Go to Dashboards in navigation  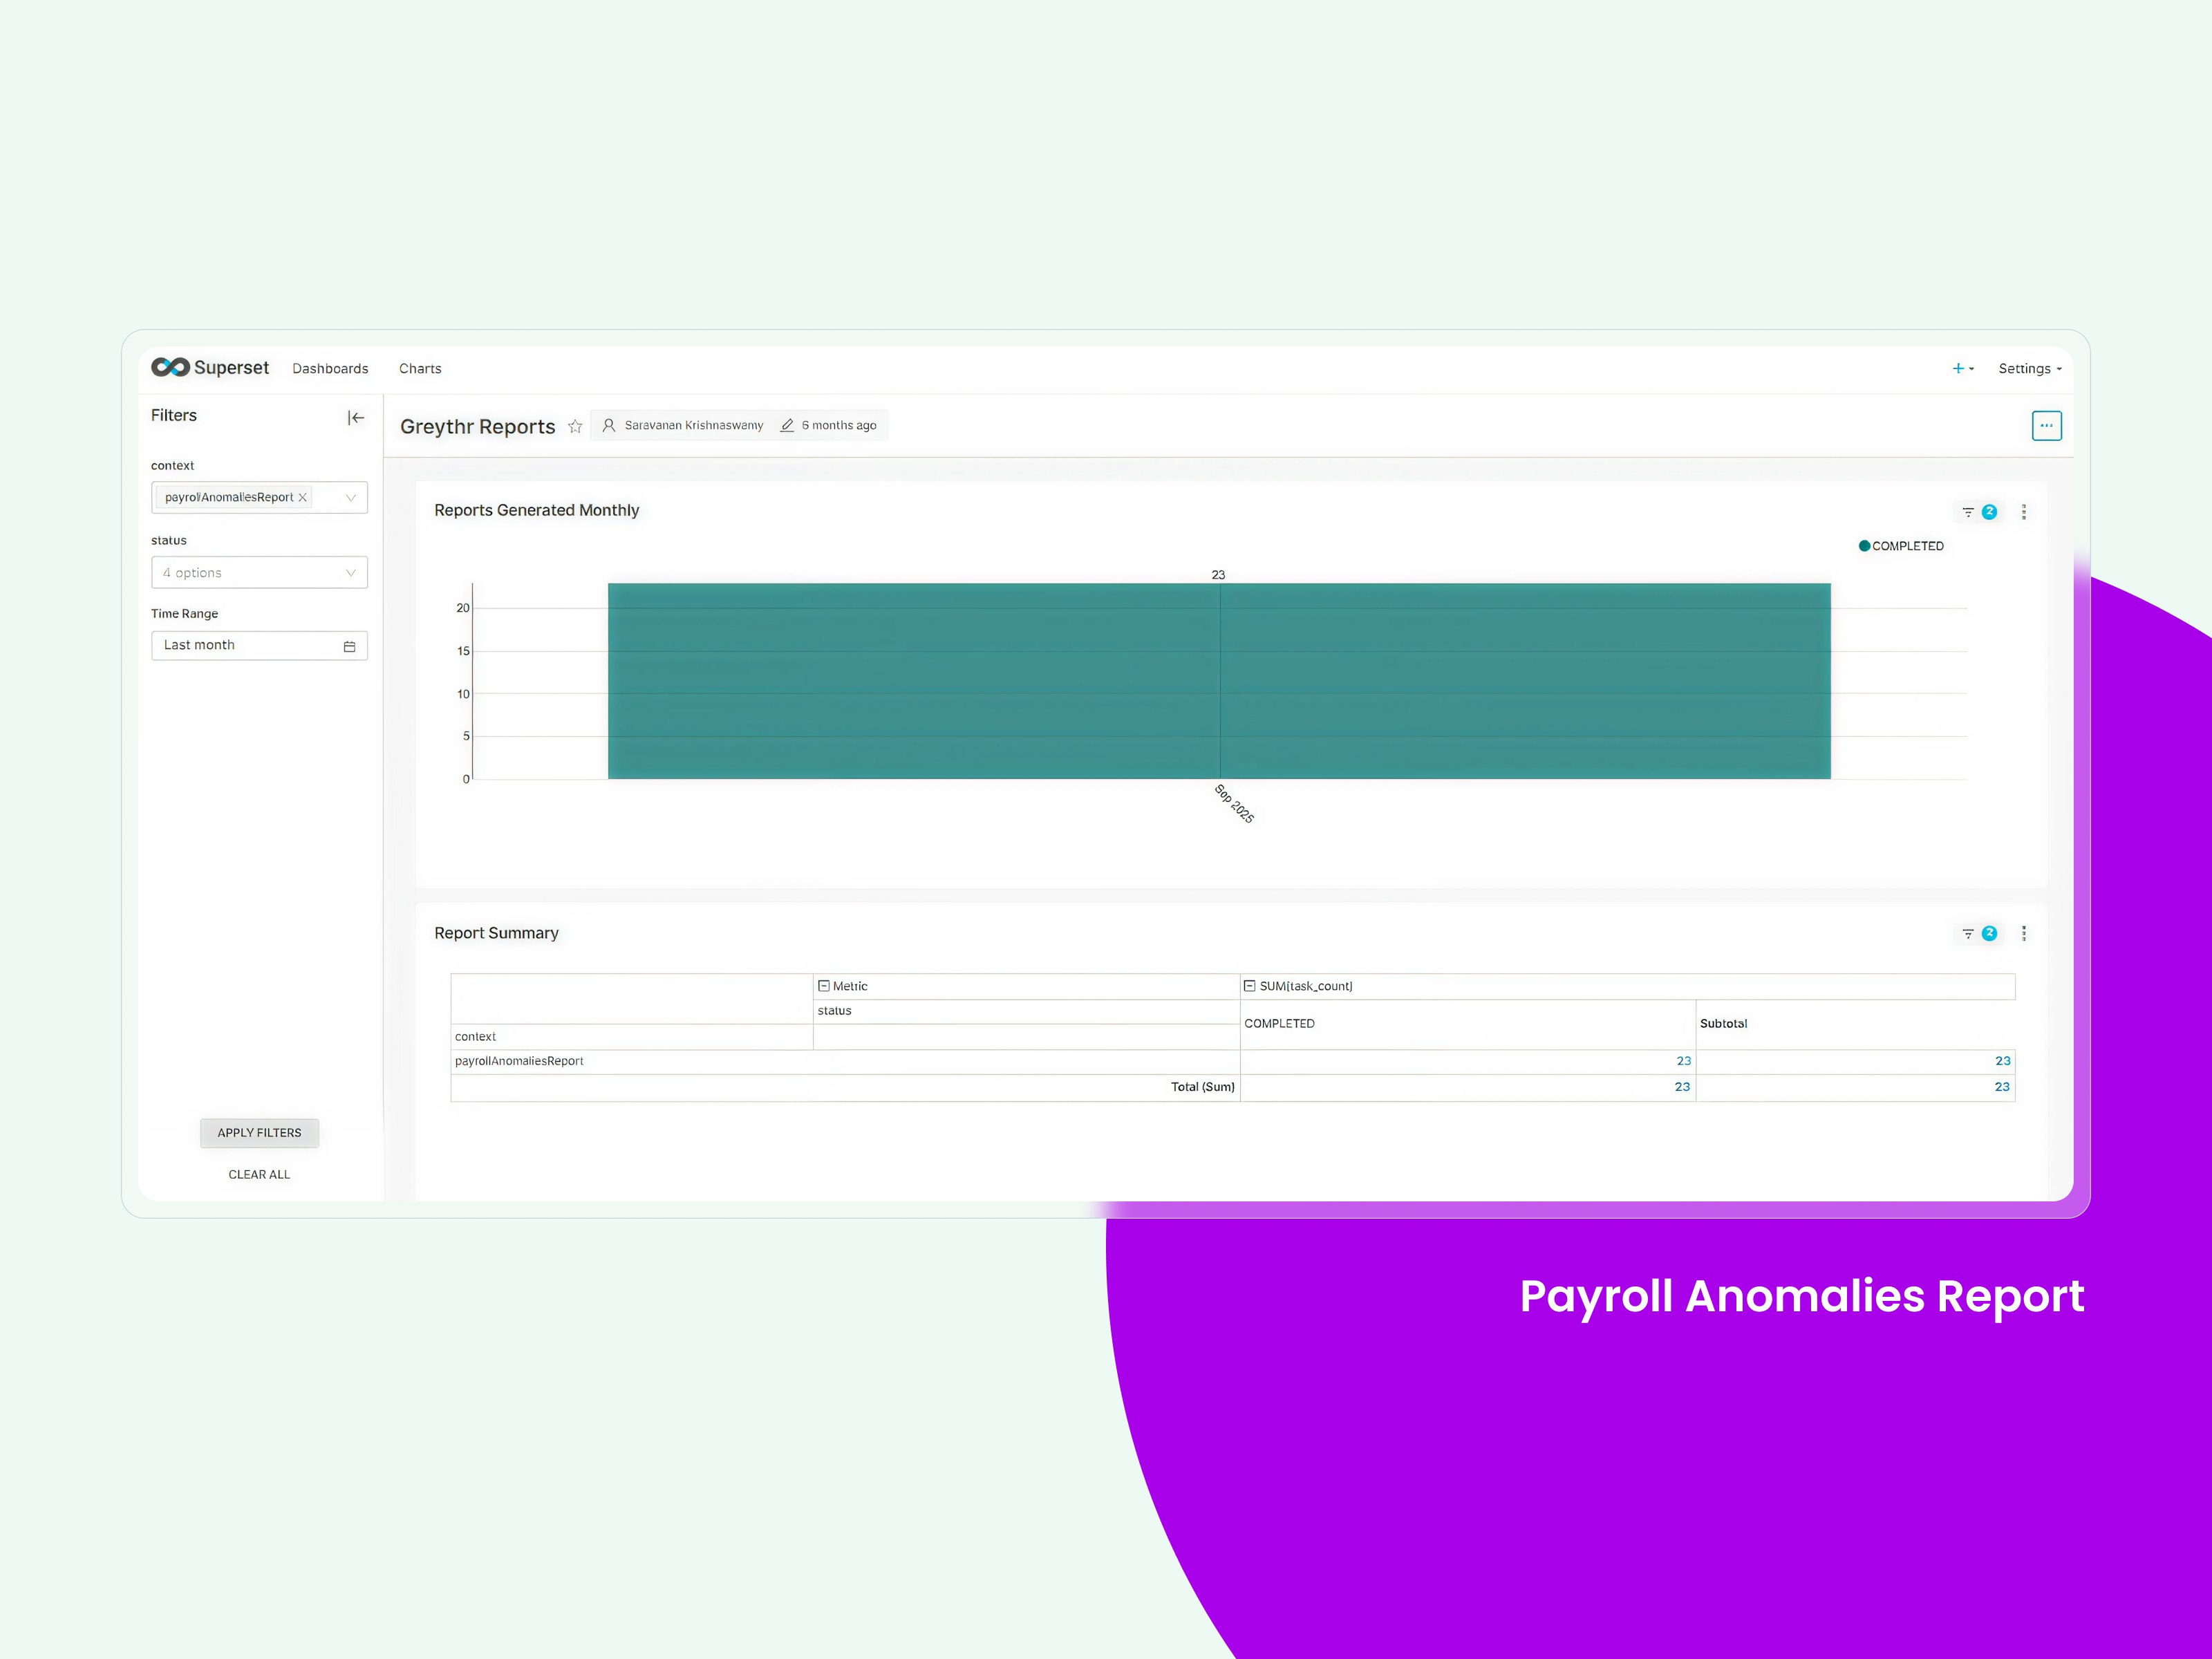click(330, 369)
